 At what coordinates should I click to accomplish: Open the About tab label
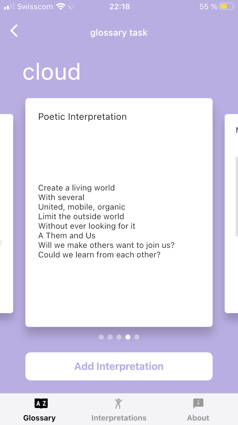click(198, 418)
